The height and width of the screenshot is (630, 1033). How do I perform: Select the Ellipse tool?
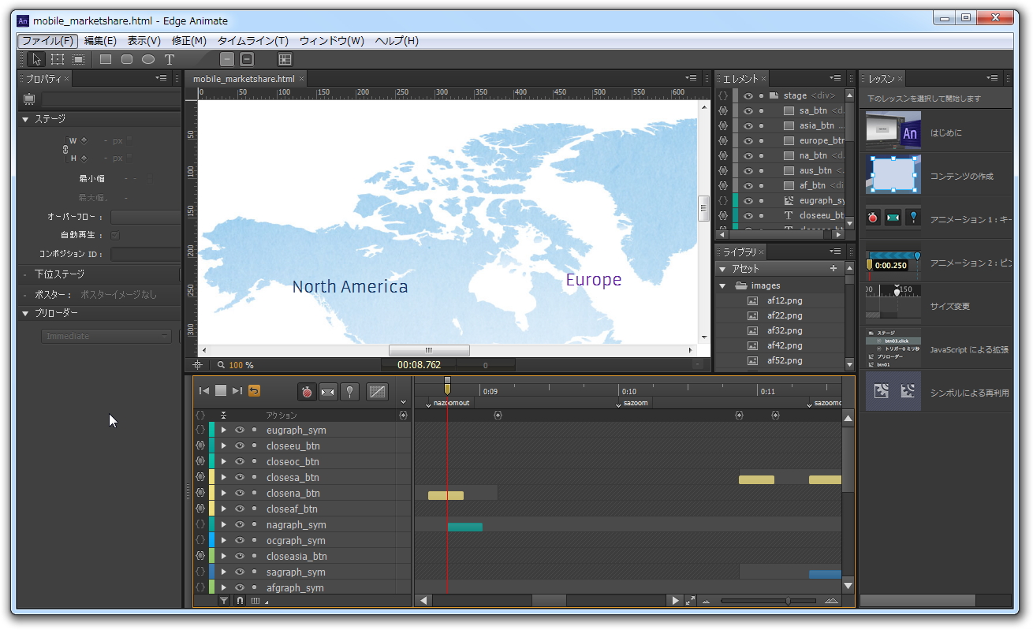(x=147, y=59)
